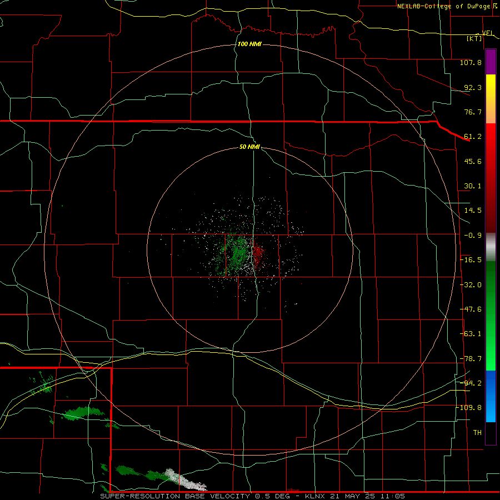500x500 pixels.
Task: Click the NEXLAB-College of DuPage credit text
Action: click(443, 6)
